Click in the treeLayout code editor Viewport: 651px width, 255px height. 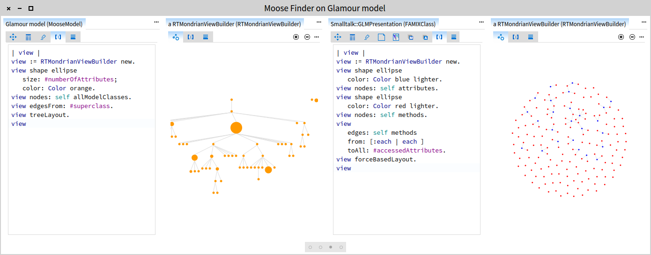click(81, 178)
